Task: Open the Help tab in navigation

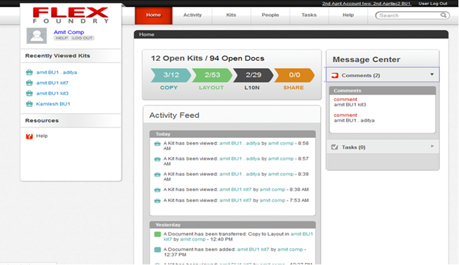Action: click(348, 15)
